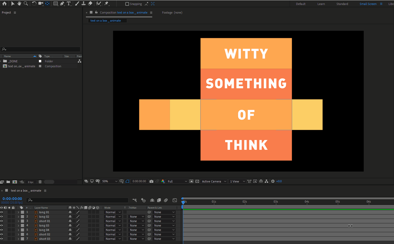Create a new folder in Project panel

point(8,182)
